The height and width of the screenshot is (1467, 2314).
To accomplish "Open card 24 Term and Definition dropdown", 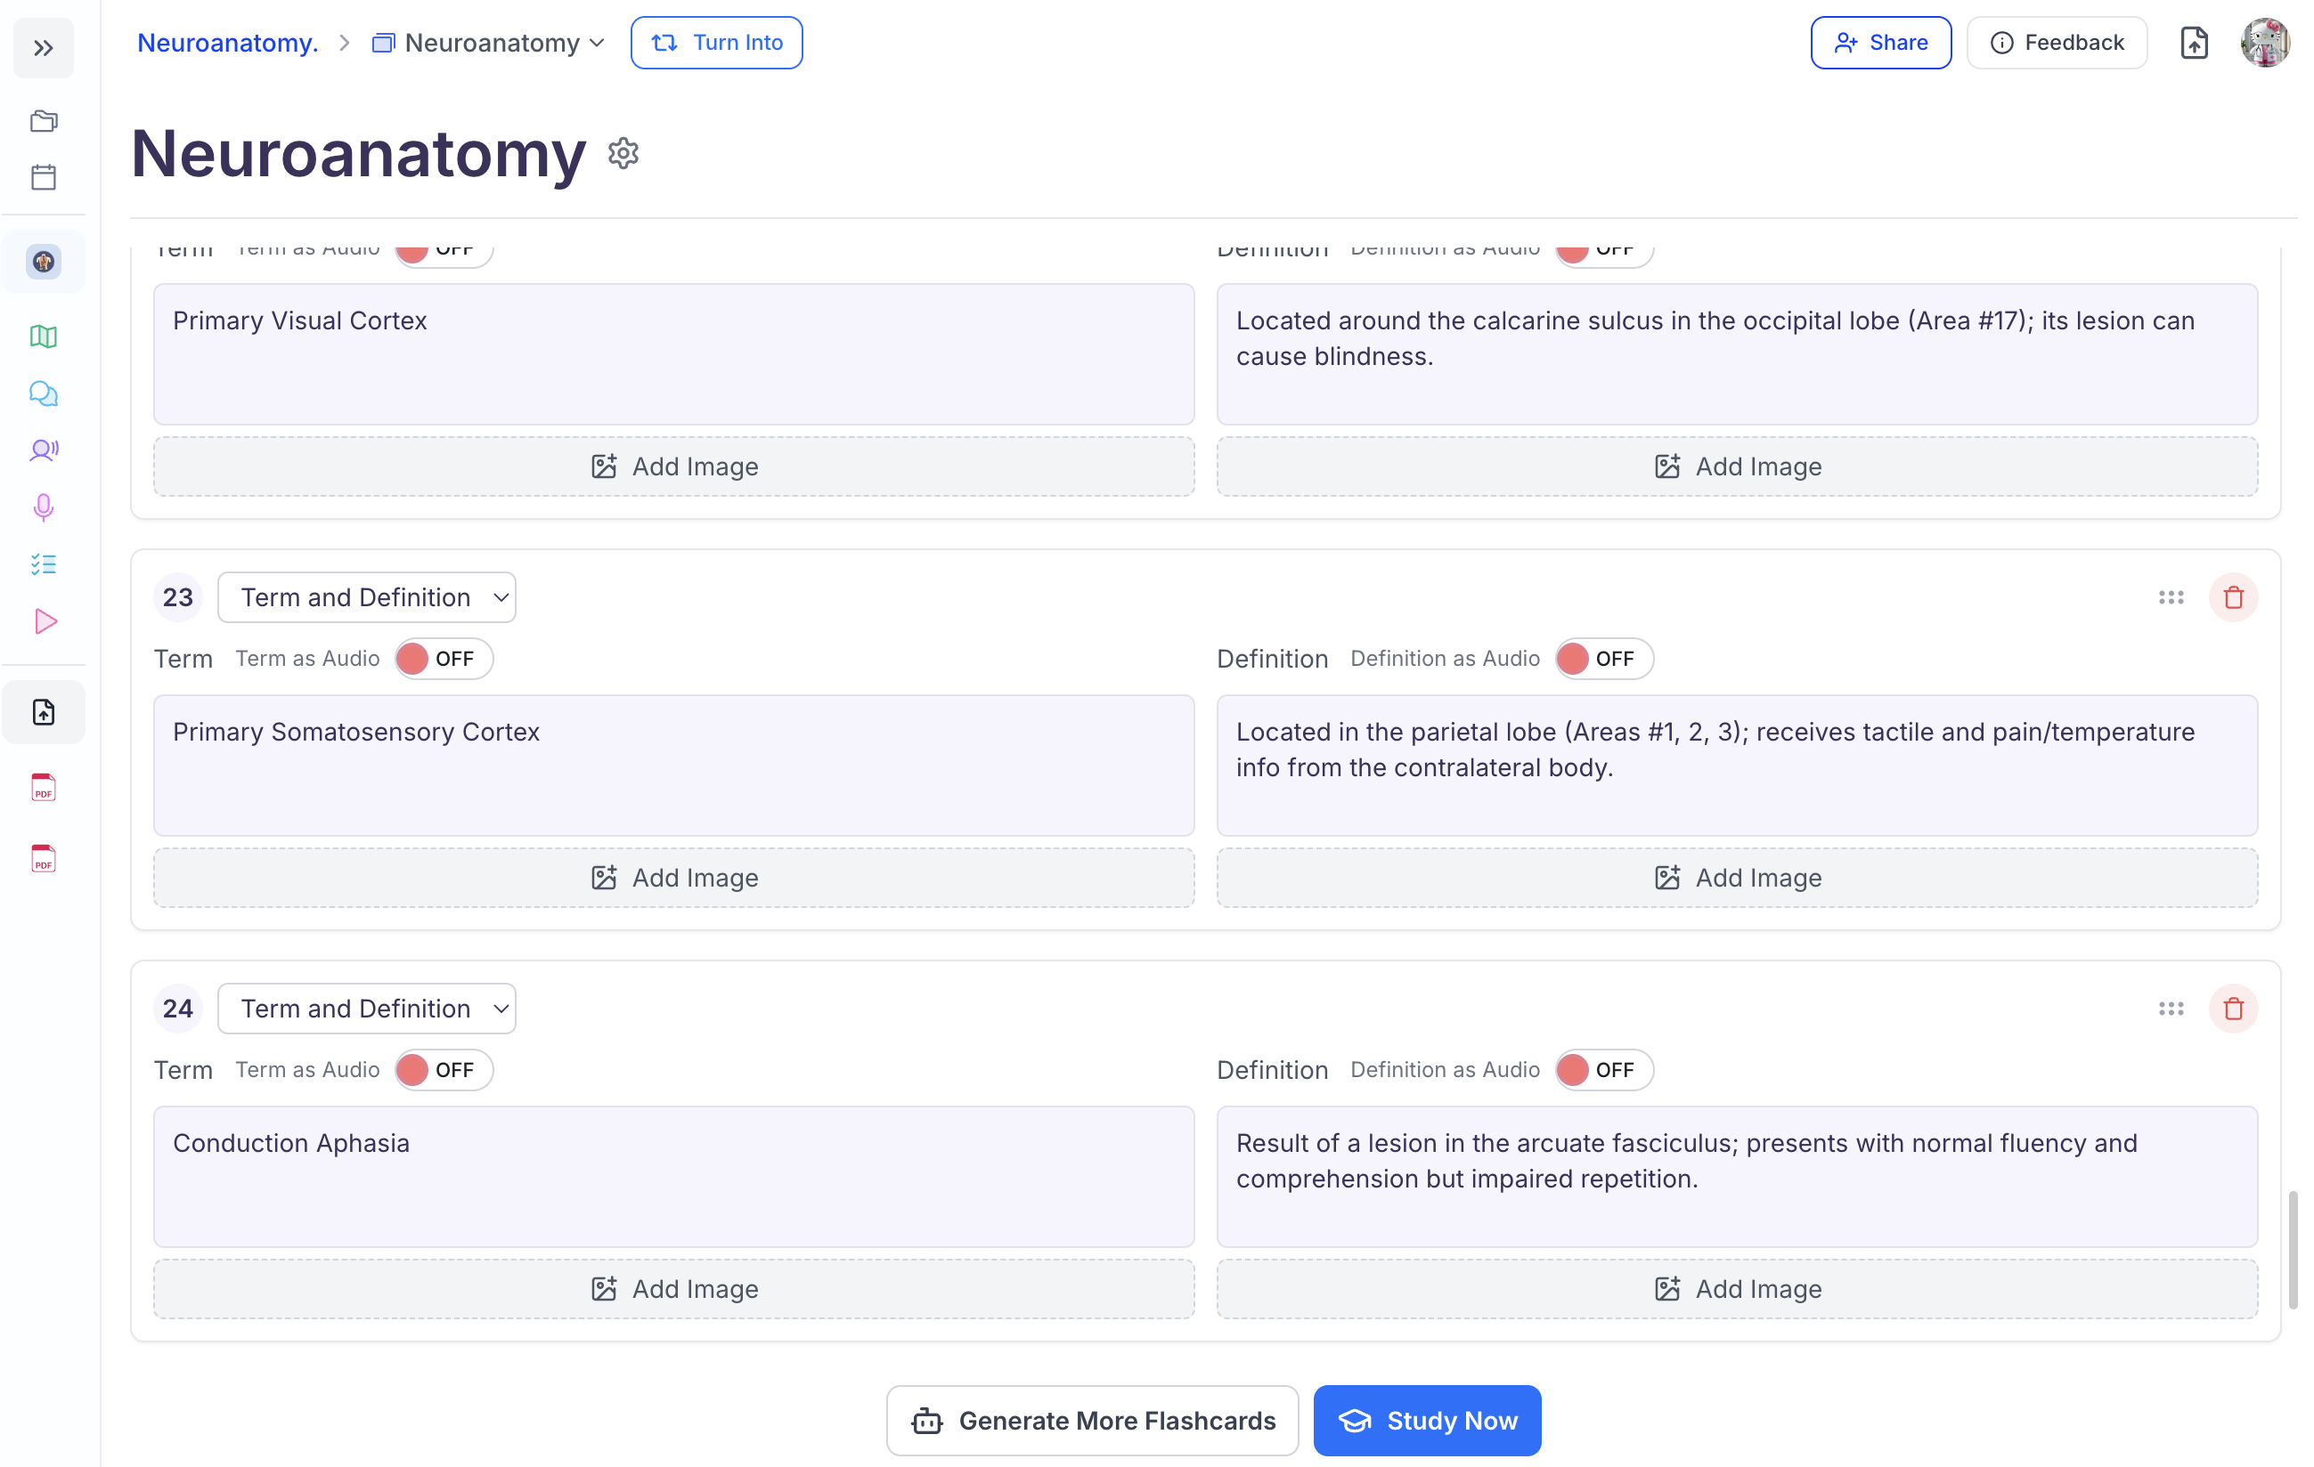I will (366, 1009).
